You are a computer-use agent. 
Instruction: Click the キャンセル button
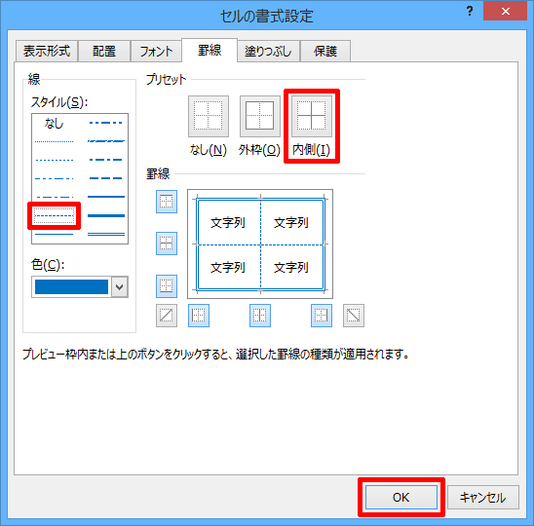click(483, 498)
